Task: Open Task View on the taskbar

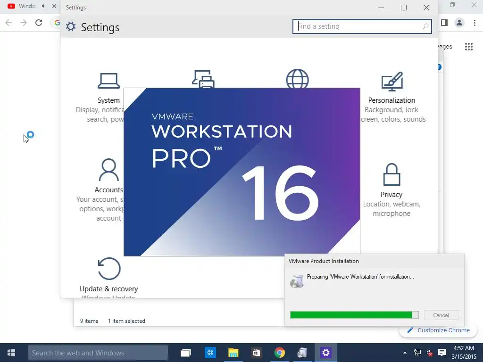Action: [186, 353]
